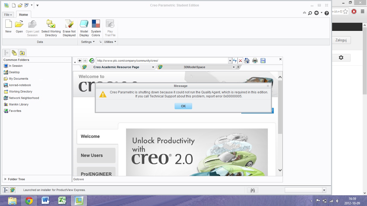Add a new browser tab with plus button
Screen dimensions: 367x206
point(238,67)
